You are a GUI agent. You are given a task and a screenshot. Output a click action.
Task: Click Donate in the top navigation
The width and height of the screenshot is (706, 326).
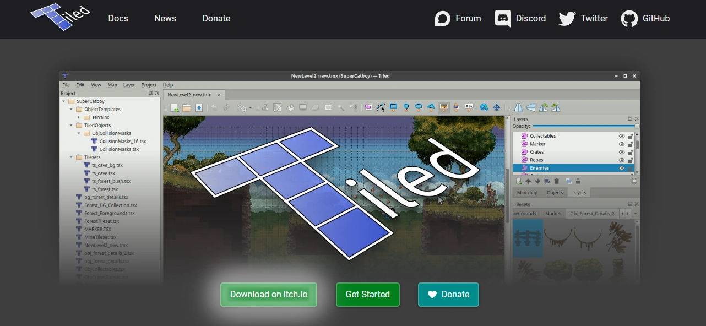(216, 18)
